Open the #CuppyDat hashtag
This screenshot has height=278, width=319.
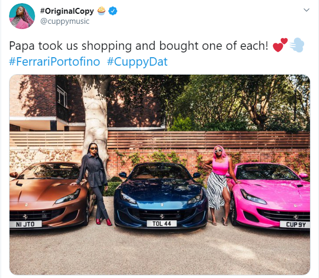click(x=137, y=61)
